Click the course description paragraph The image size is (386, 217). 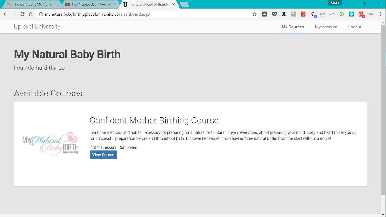point(223,135)
